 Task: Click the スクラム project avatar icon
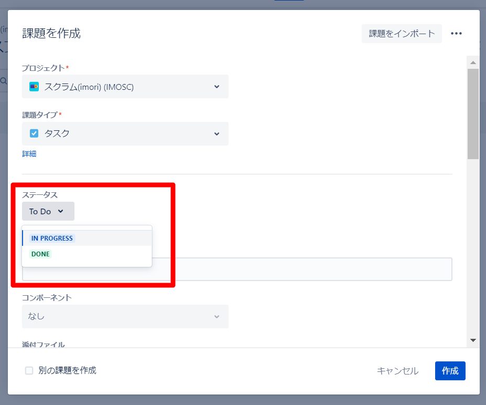34,87
